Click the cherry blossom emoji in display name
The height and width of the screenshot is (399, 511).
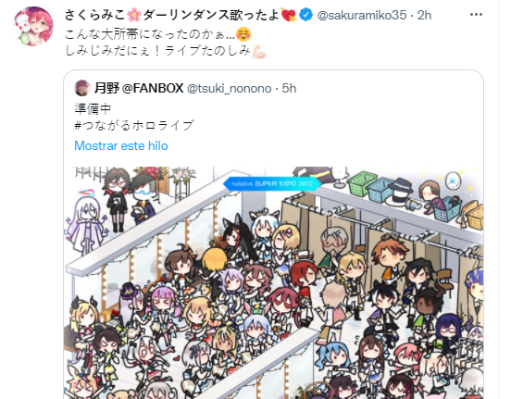133,15
